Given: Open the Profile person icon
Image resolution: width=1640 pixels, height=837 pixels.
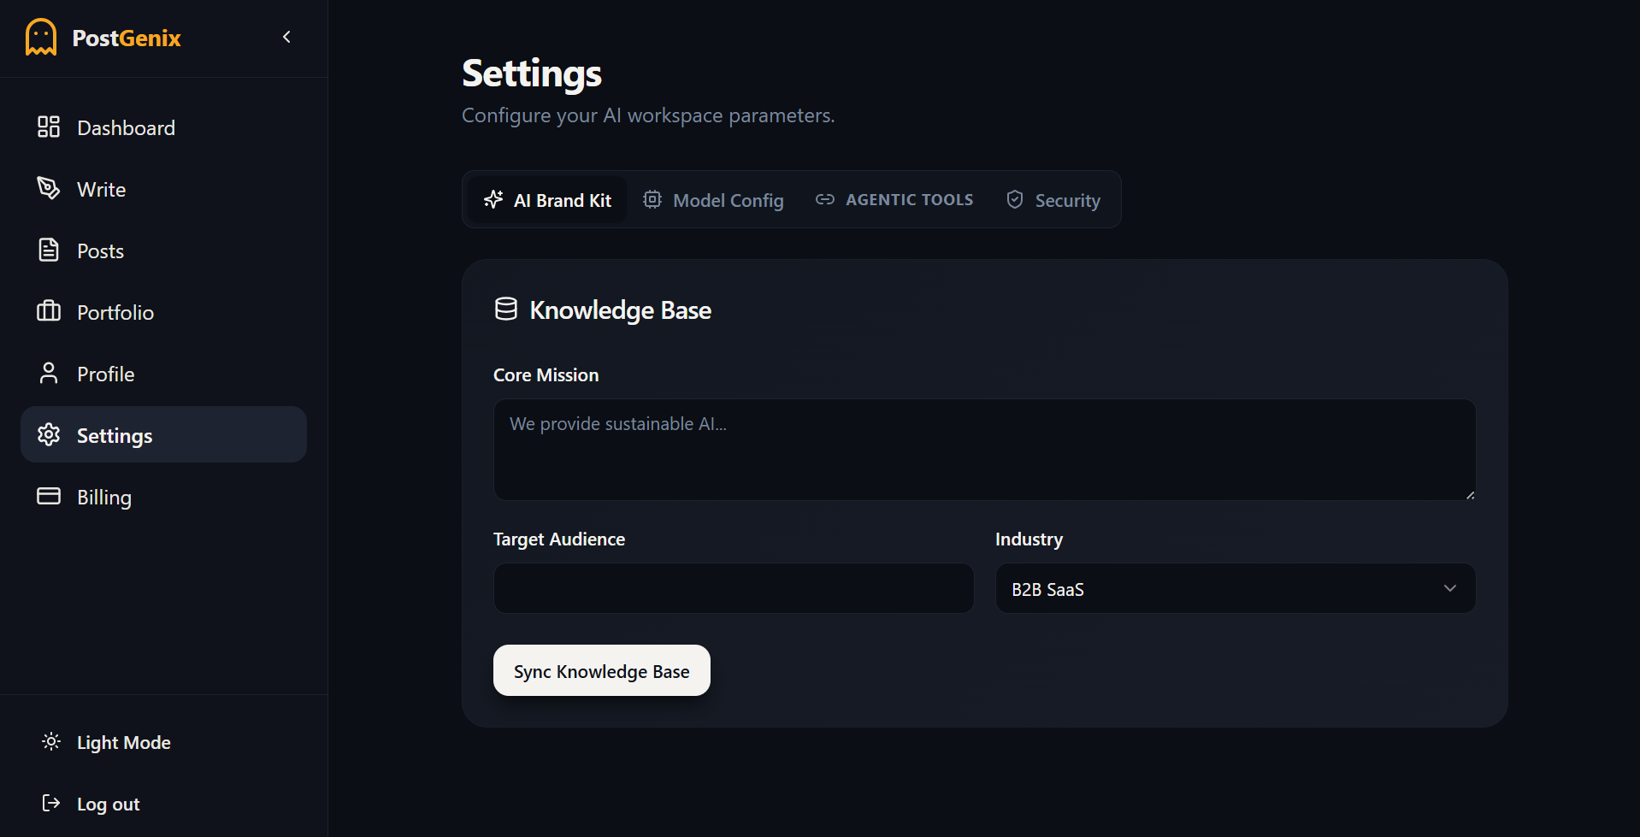Looking at the screenshot, I should 49,374.
